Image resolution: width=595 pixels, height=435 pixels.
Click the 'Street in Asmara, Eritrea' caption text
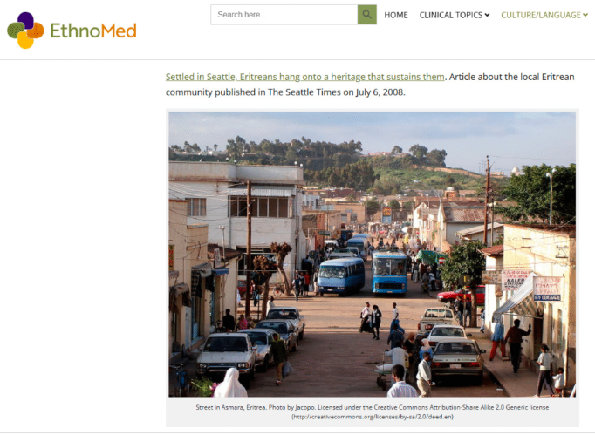231,407
